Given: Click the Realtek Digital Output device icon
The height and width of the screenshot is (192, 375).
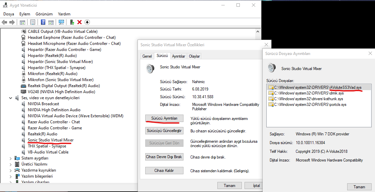Looking at the screenshot, I should 23,86.
